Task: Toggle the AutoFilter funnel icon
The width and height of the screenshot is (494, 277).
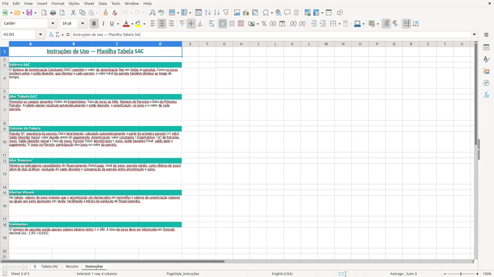Action: pos(226,13)
